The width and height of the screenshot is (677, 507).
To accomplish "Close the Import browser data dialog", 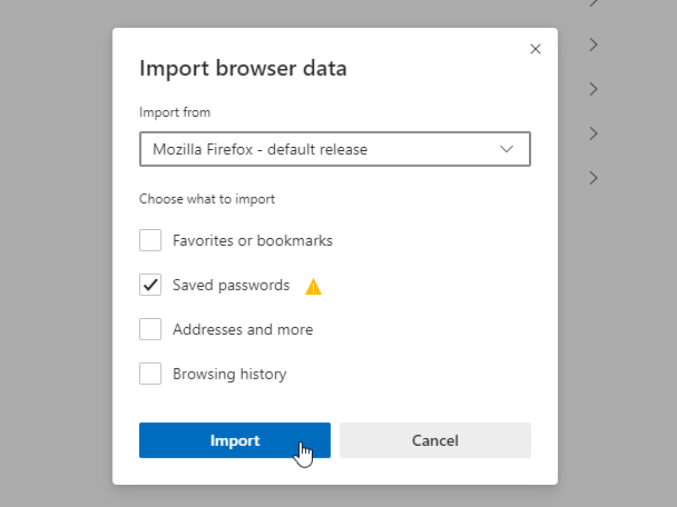I will pos(535,49).
